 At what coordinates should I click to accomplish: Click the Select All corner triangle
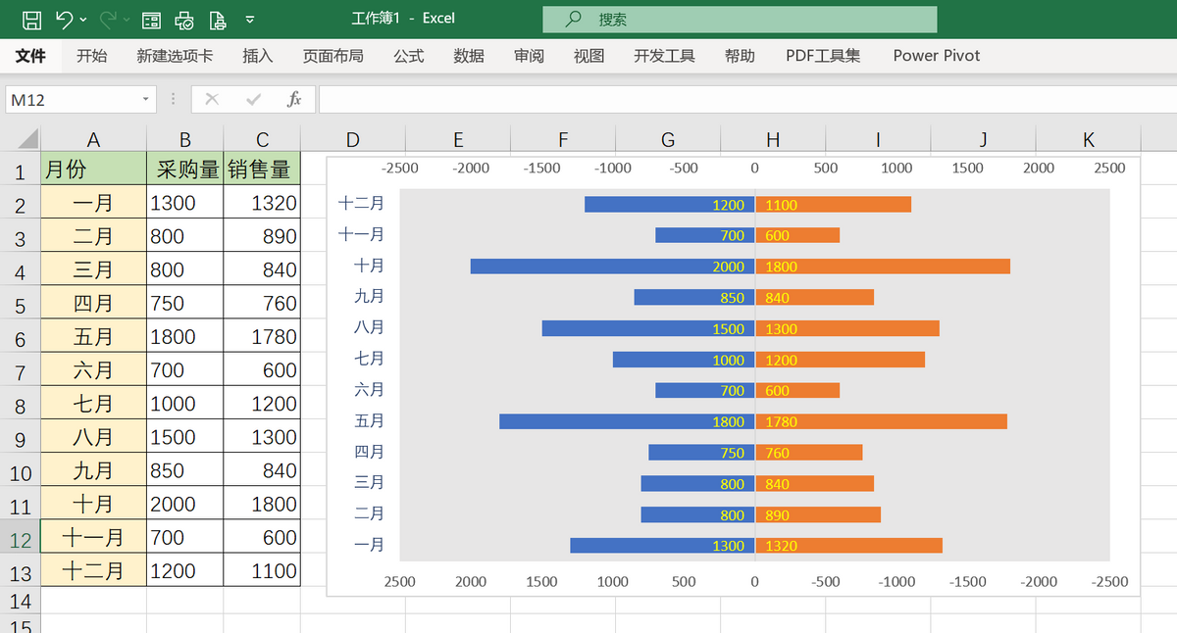click(27, 138)
